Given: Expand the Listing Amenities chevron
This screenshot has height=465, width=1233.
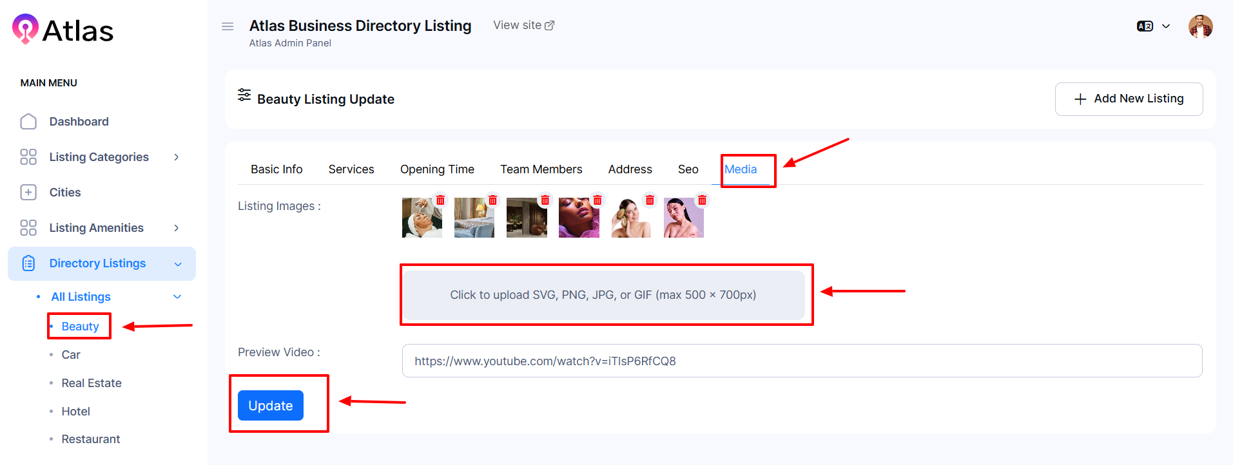Looking at the screenshot, I should click(x=176, y=228).
